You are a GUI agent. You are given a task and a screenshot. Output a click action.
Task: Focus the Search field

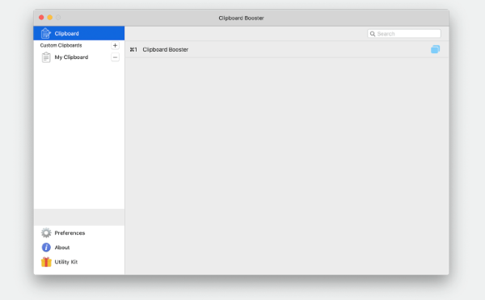coord(404,34)
